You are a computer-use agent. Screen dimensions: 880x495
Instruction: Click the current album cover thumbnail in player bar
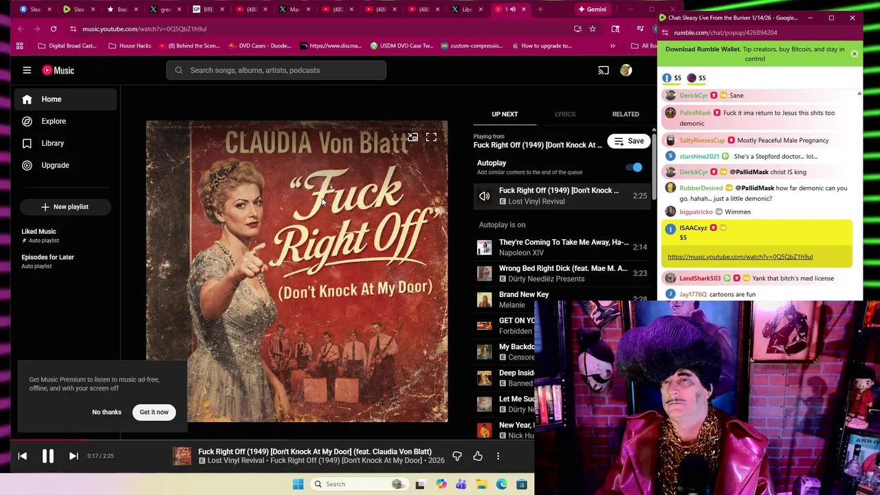(181, 456)
